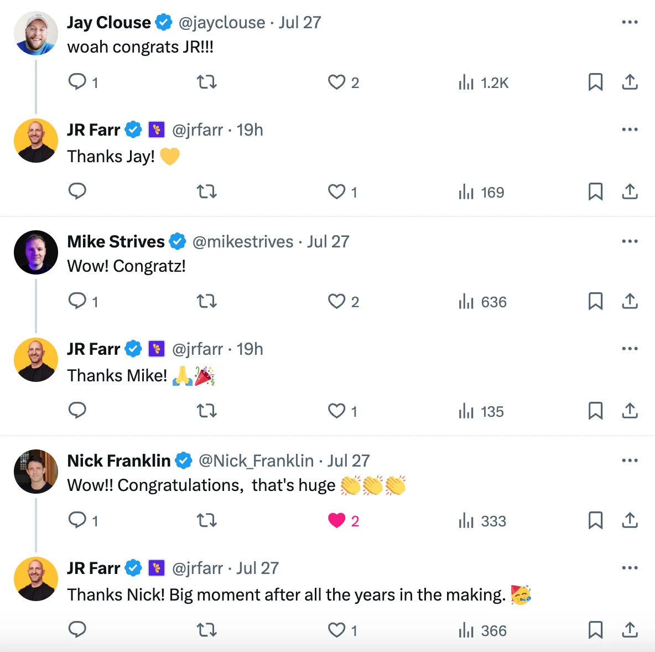Share JR Farr's "Thanks Mike!" reply

630,411
